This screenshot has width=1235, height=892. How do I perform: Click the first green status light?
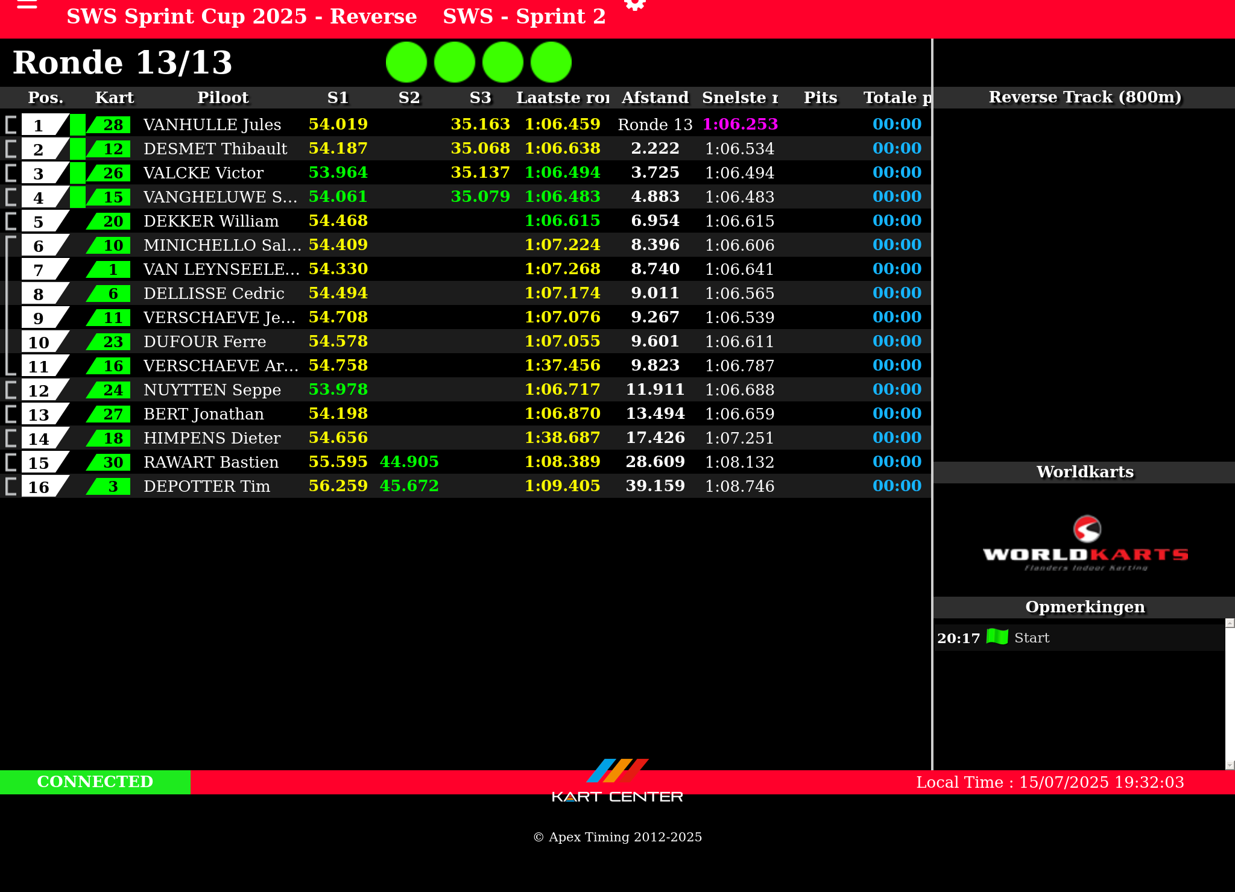coord(406,62)
